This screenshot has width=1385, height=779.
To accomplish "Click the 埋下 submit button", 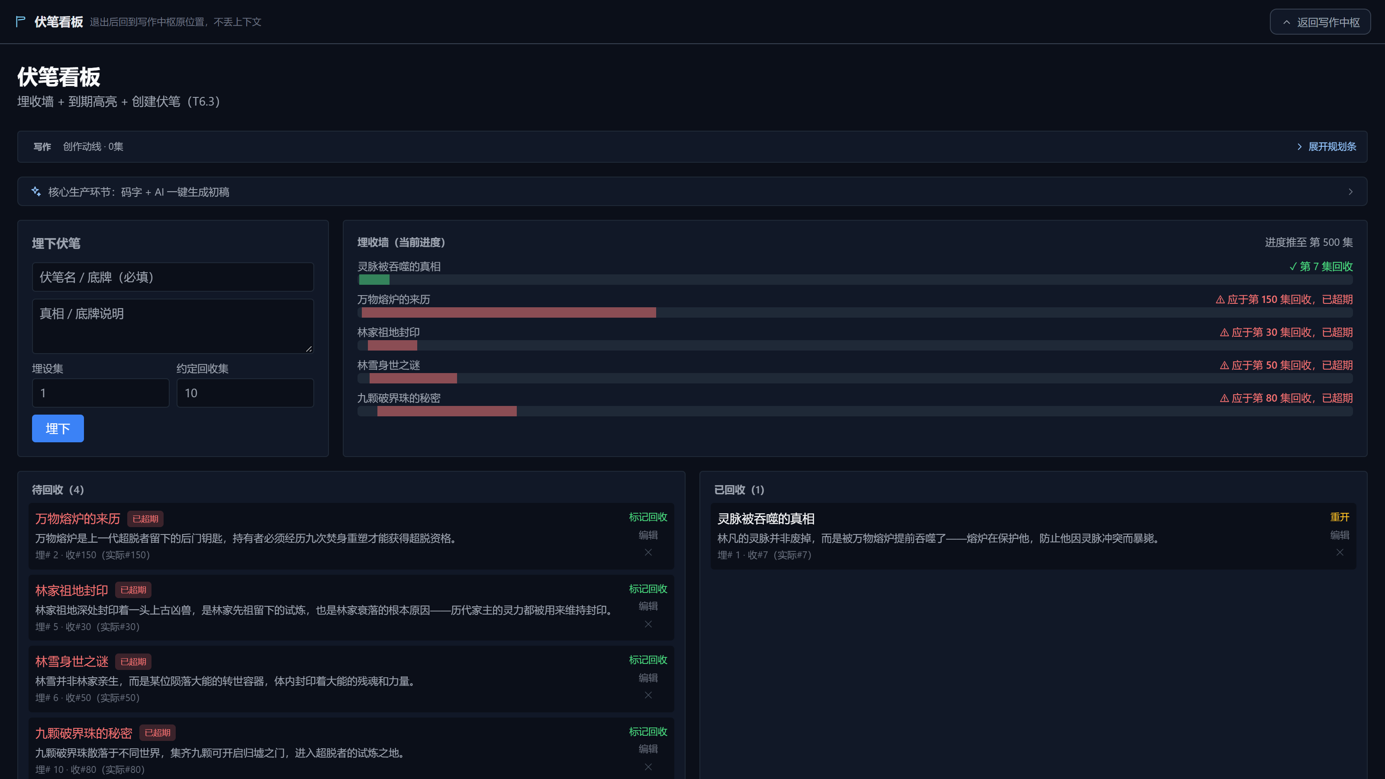I will tap(58, 428).
